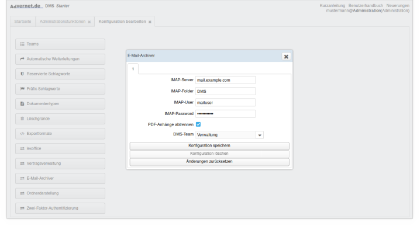The width and height of the screenshot is (420, 226).
Task: Open the Neuerungen link
Action: (398, 6)
